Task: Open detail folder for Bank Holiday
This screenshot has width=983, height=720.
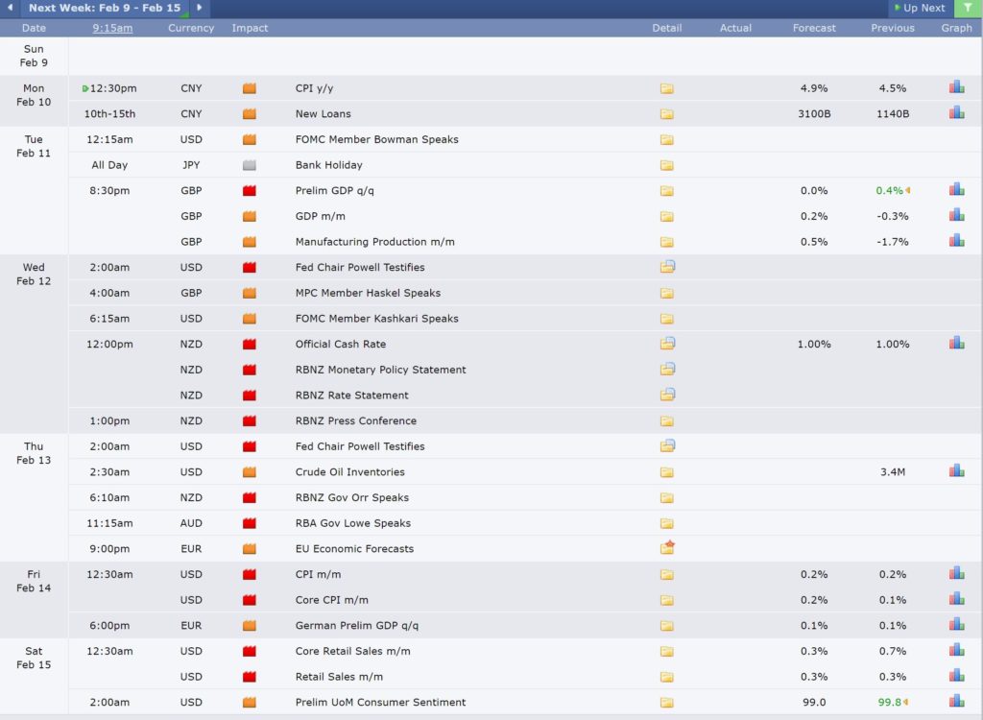Action: [667, 165]
